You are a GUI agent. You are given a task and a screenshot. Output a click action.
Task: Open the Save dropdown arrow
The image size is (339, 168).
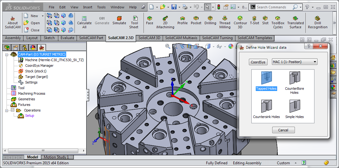pyautogui.click(x=180, y=7)
